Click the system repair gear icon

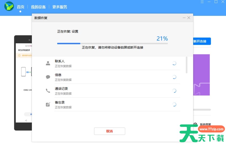coord(195,124)
